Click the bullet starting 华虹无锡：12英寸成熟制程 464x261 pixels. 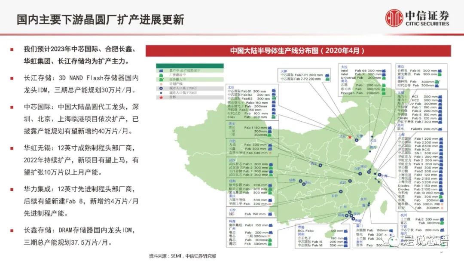pyautogui.click(x=81, y=160)
